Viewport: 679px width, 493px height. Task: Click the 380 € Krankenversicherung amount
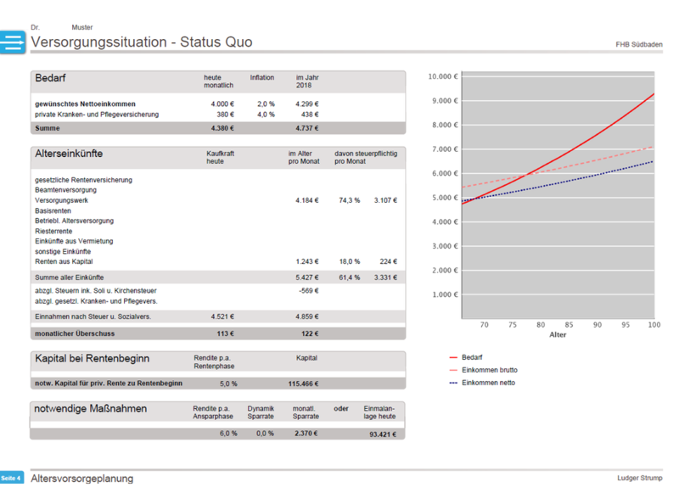point(225,114)
